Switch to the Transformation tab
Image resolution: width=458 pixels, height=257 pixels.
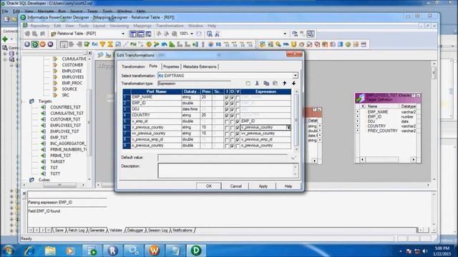click(133, 66)
